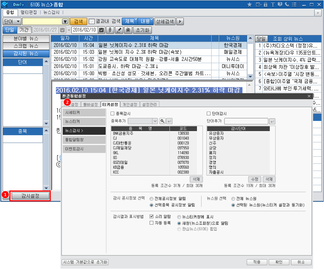Toggle the 내용 search filter button

coord(146,21)
